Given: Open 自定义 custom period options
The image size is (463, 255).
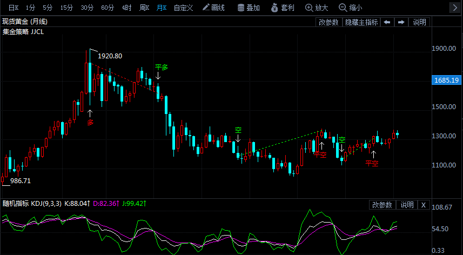Looking at the screenshot, I should (x=183, y=8).
